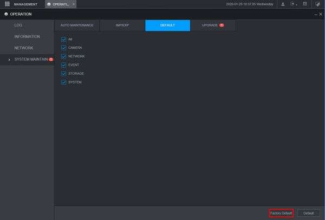
Task: Click the red badge on the Upgrade tab
Action: click(x=222, y=25)
